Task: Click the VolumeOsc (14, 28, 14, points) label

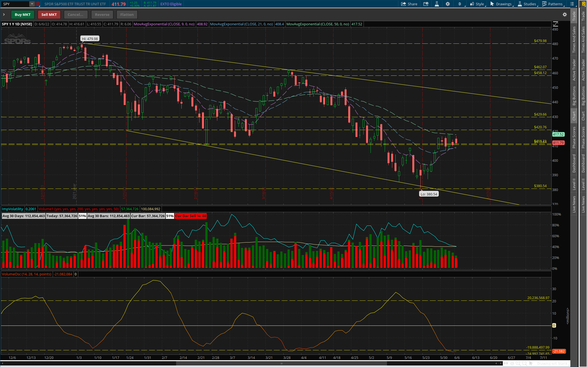Action: pos(26,274)
